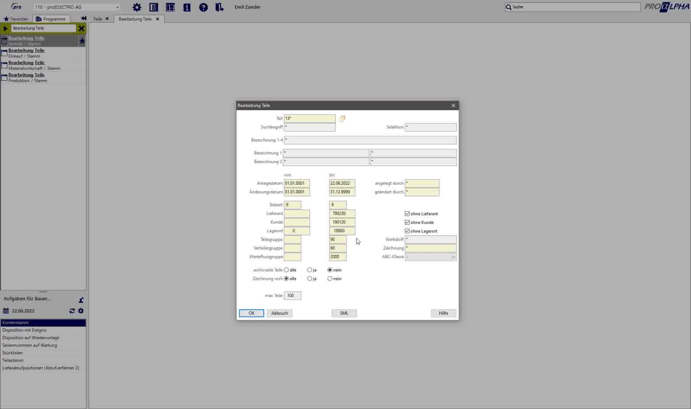Click the search magnifier icon
Screen dimensions: 691x409
click(509, 7)
